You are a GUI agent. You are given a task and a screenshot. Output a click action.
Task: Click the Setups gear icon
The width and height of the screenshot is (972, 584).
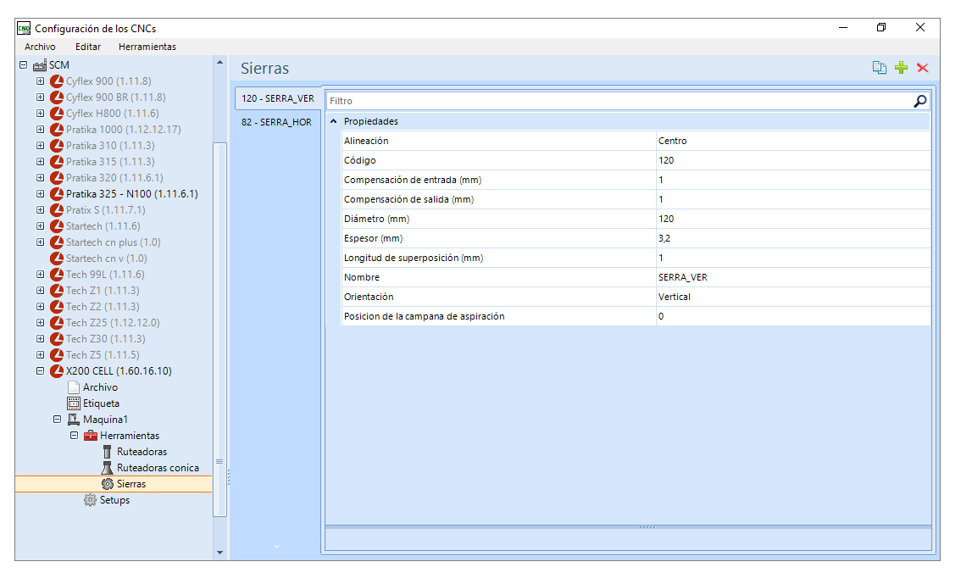[x=91, y=500]
